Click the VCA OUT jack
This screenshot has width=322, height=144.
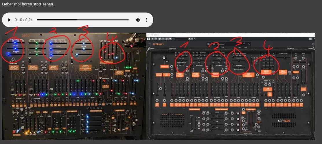pos(290,72)
